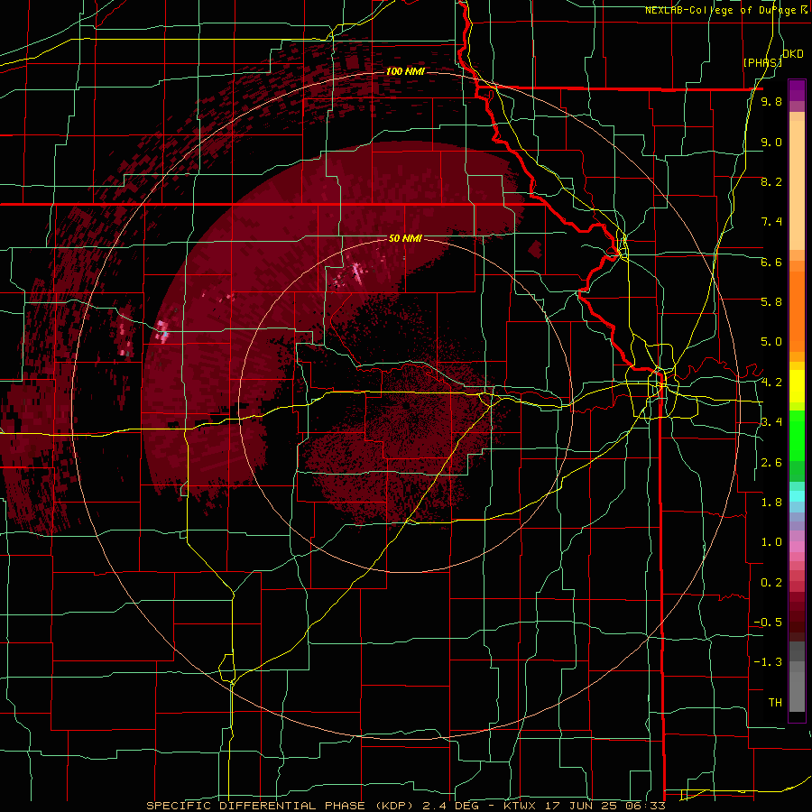Click the 2.6 legend value

coord(771,462)
